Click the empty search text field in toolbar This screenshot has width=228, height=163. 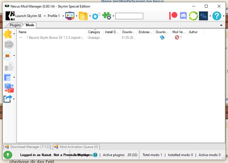point(129,16)
